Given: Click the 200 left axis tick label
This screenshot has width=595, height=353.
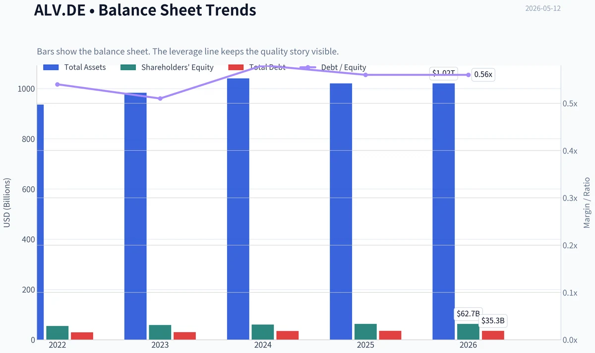Looking at the screenshot, I should (x=28, y=290).
